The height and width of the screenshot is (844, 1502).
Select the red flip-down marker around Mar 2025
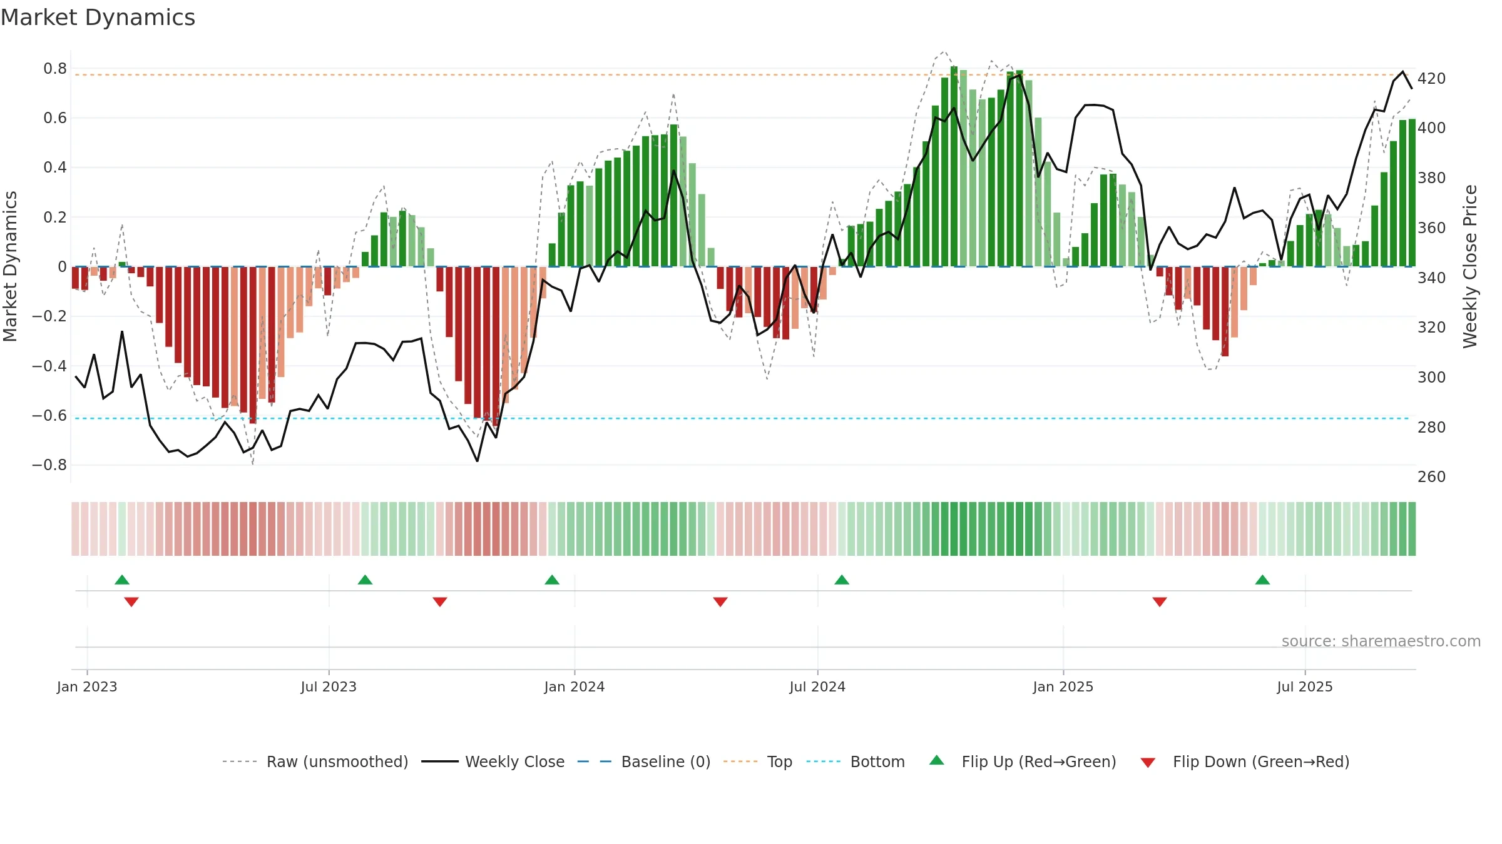[x=1160, y=601]
